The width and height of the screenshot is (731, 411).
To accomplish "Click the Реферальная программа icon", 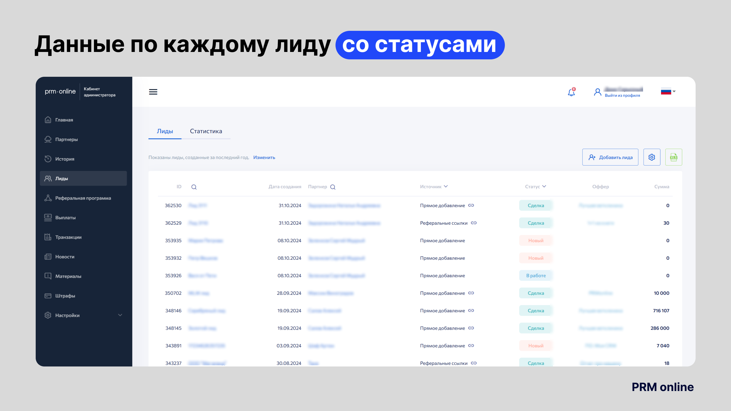I will point(48,198).
